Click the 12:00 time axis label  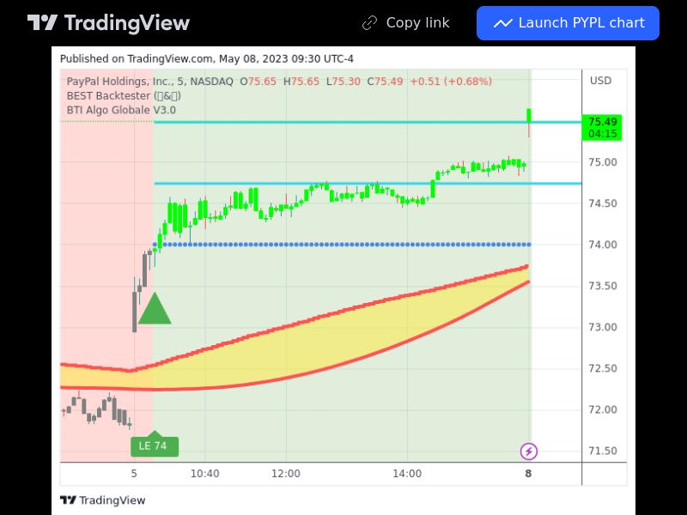(286, 474)
